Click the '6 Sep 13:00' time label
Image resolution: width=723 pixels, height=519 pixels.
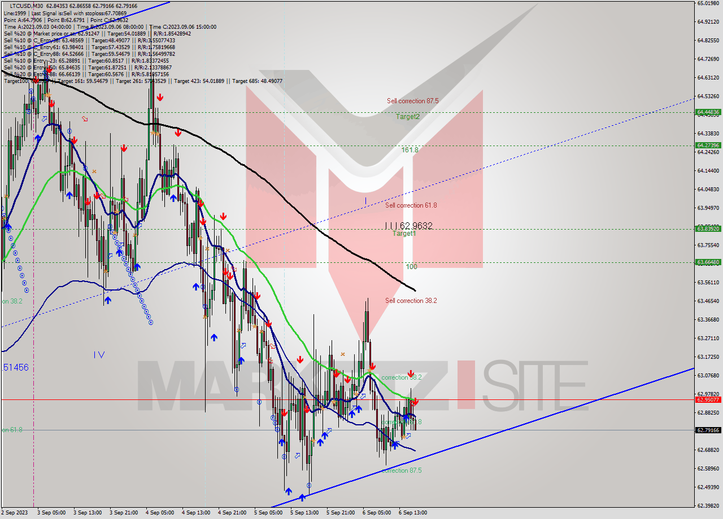413,513
